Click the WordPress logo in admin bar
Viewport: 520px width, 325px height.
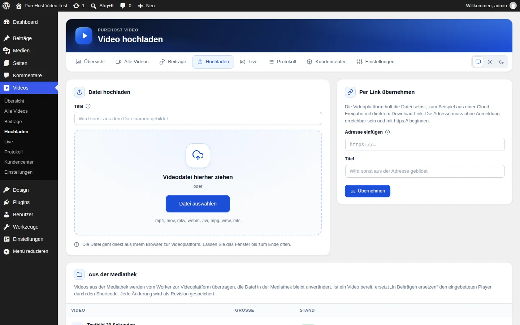click(x=6, y=6)
